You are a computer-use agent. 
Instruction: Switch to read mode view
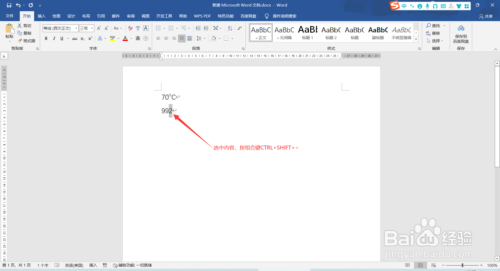click(408, 265)
